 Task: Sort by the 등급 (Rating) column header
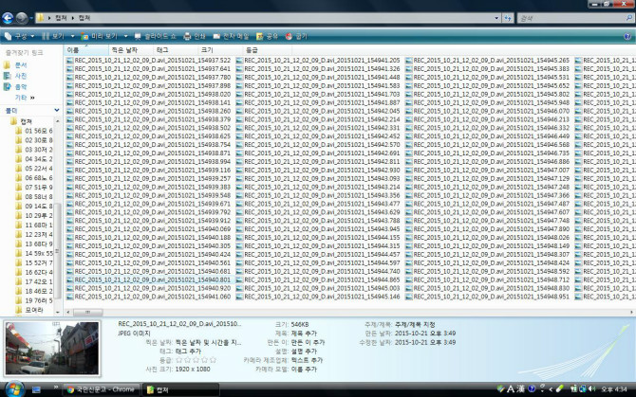click(x=267, y=50)
